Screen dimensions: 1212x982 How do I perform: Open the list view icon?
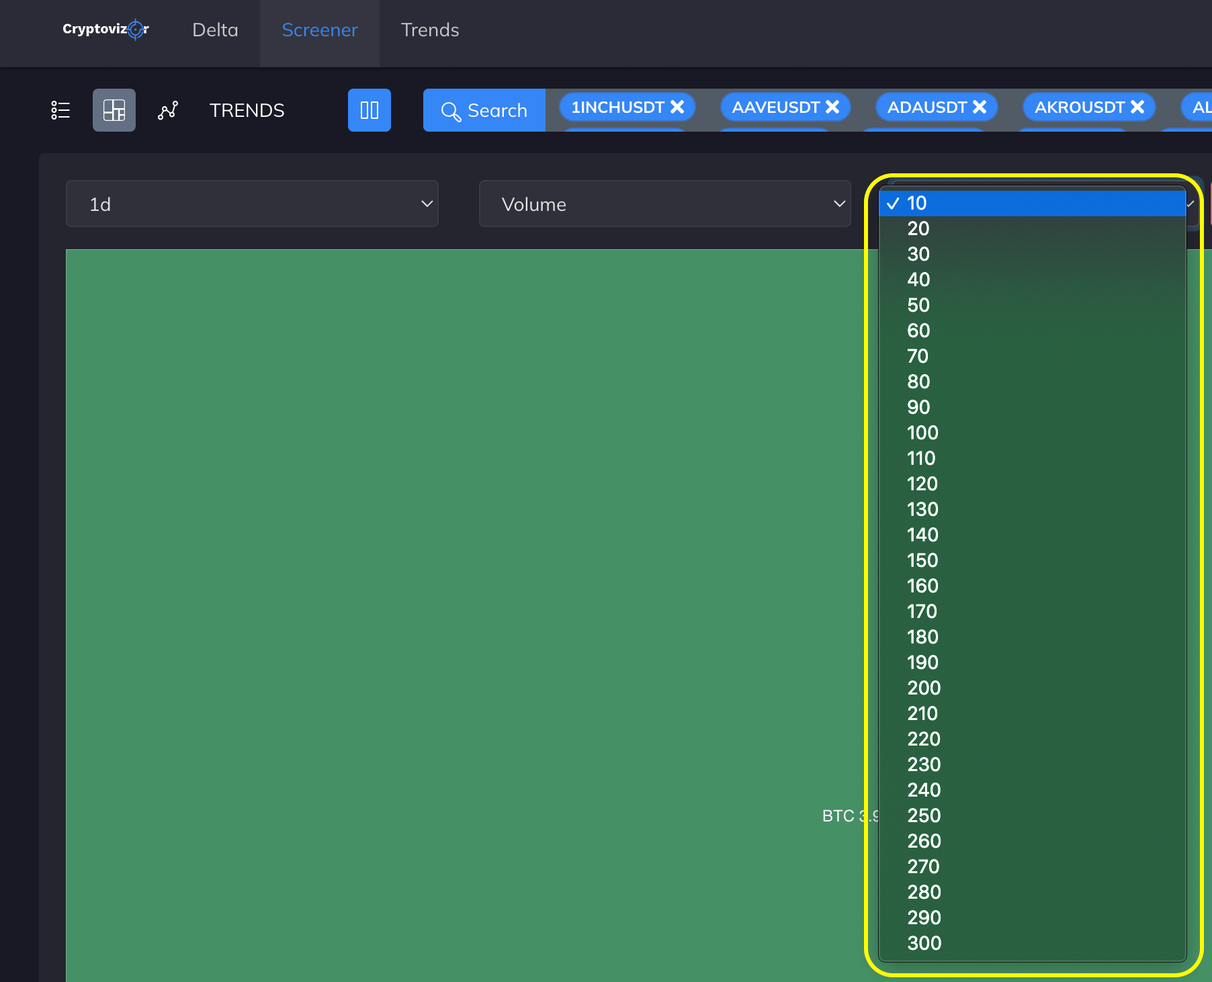(60, 110)
